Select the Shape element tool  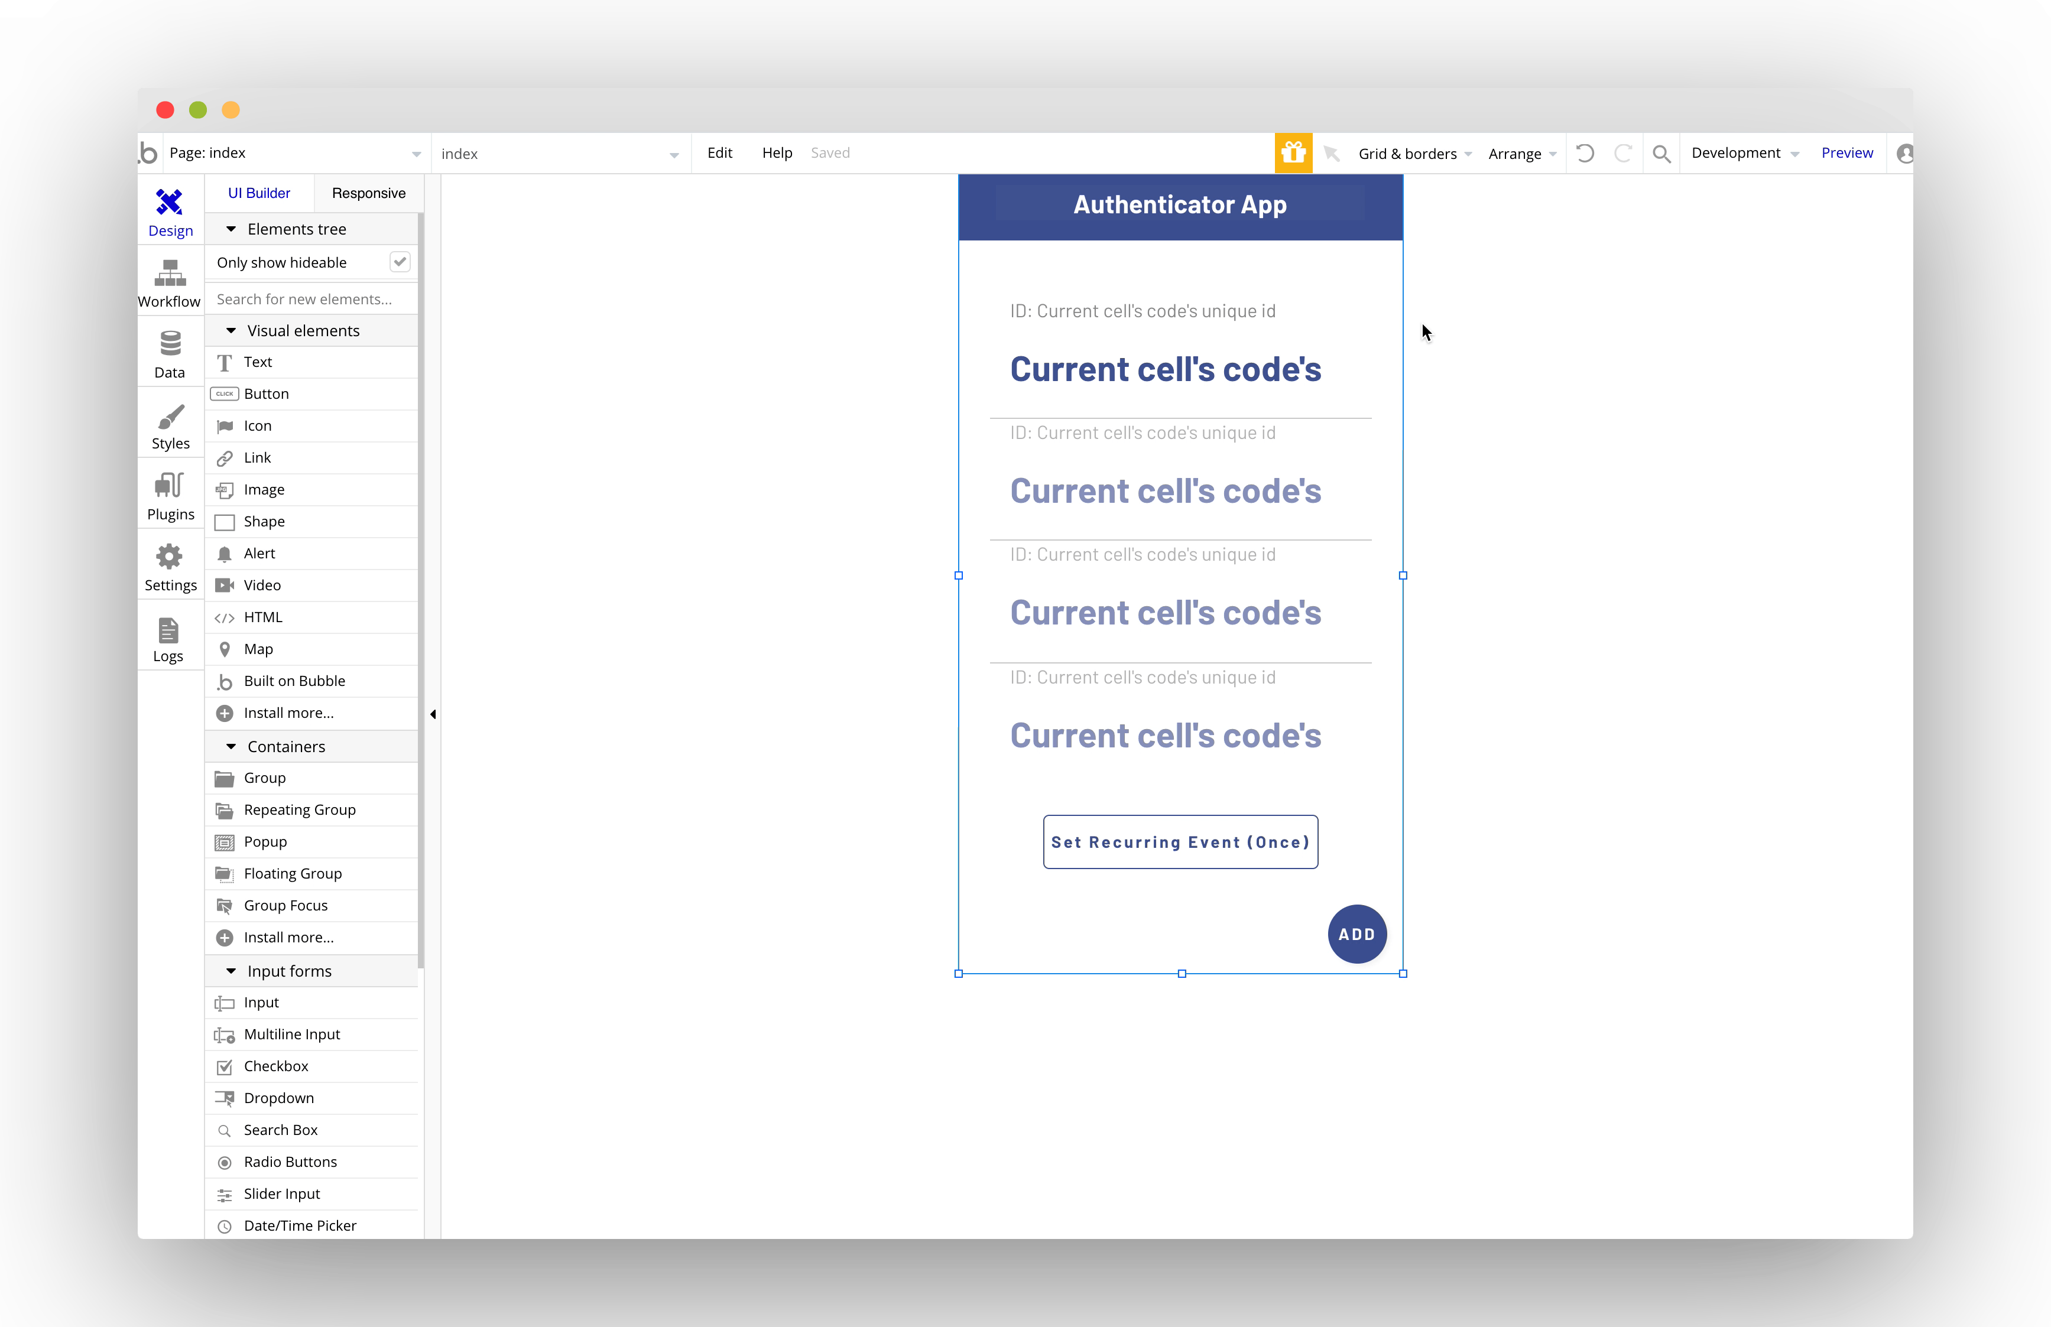coord(311,521)
